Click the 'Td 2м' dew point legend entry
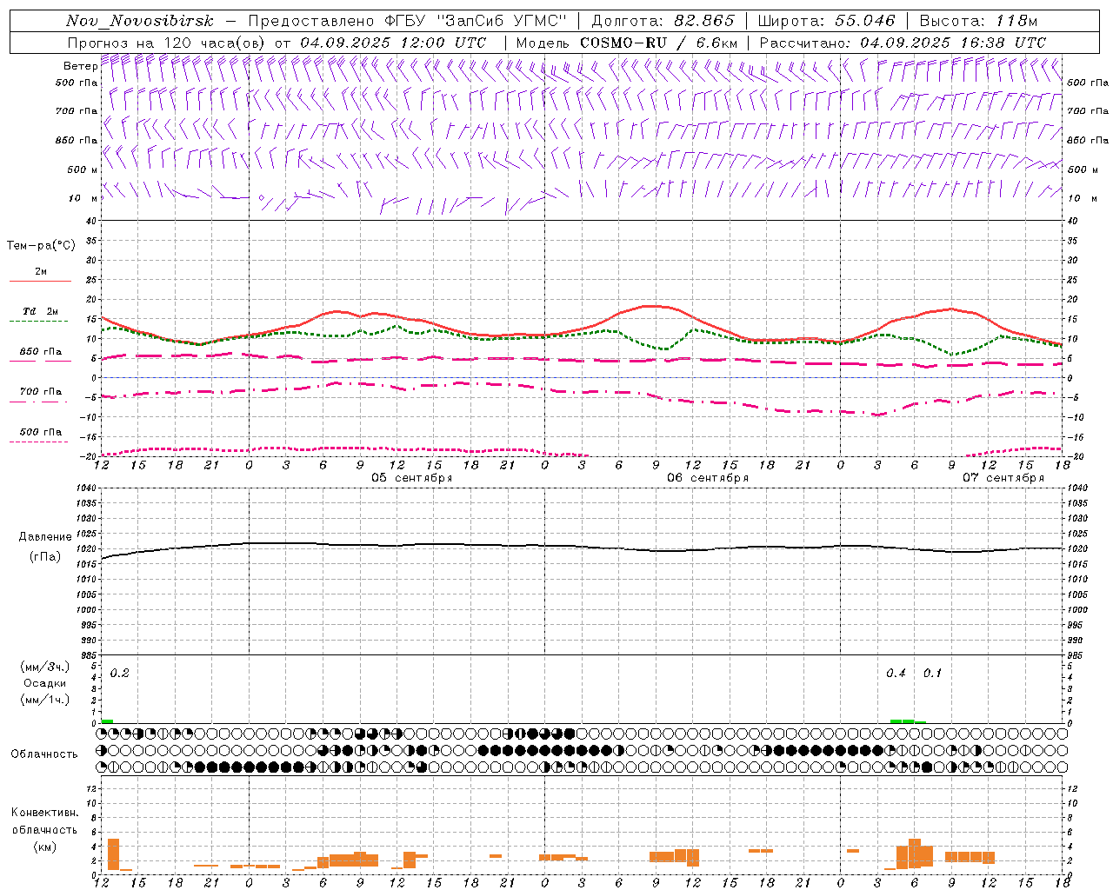 [41, 311]
